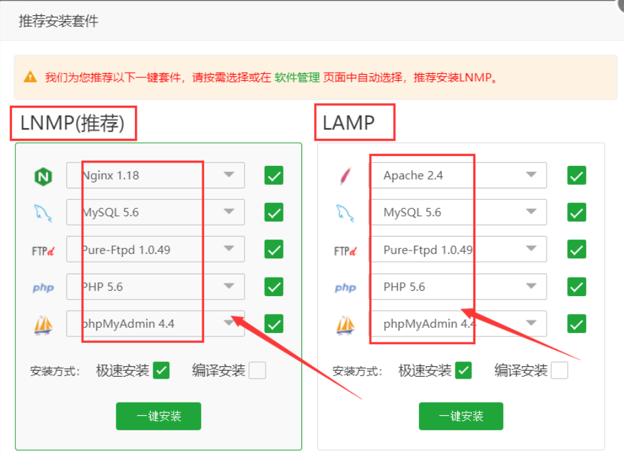This screenshot has height=460, width=624.
Task: Open phpMyAdmin 4.4 dropdown in LAMP panel
Action: [457, 323]
